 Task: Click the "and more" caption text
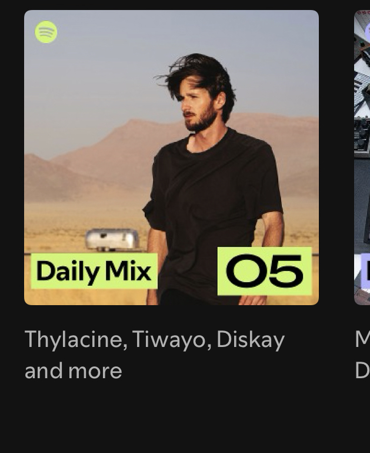74,371
